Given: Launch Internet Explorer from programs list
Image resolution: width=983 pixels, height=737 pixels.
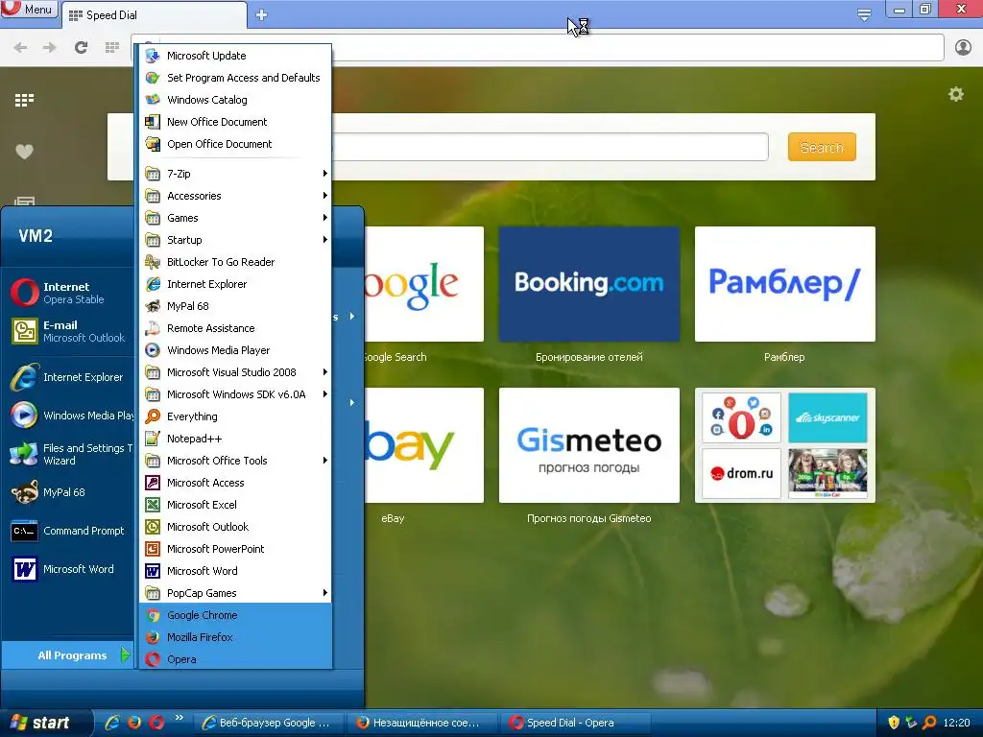Looking at the screenshot, I should [235, 284].
